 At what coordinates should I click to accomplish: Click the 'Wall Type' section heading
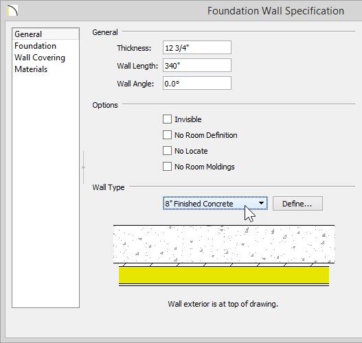point(109,187)
